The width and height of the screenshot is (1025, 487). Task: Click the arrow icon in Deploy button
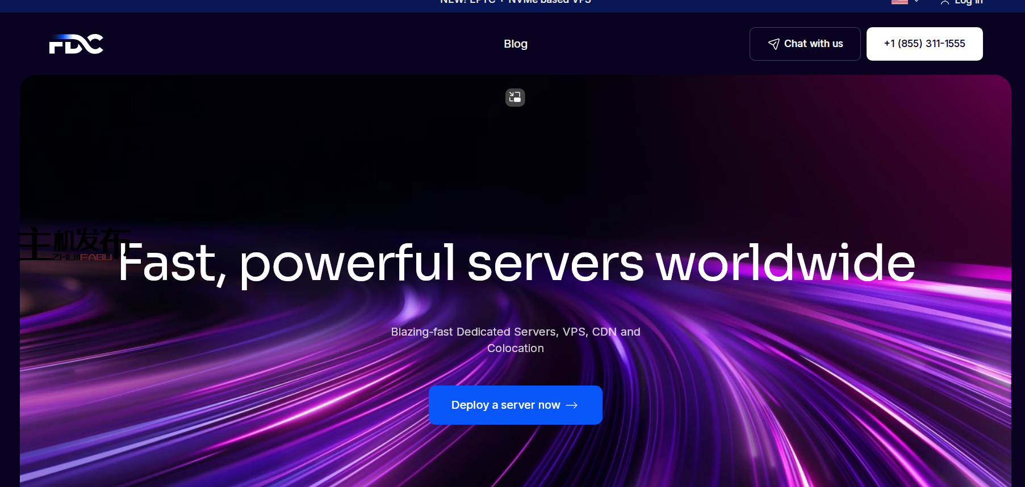tap(572, 405)
